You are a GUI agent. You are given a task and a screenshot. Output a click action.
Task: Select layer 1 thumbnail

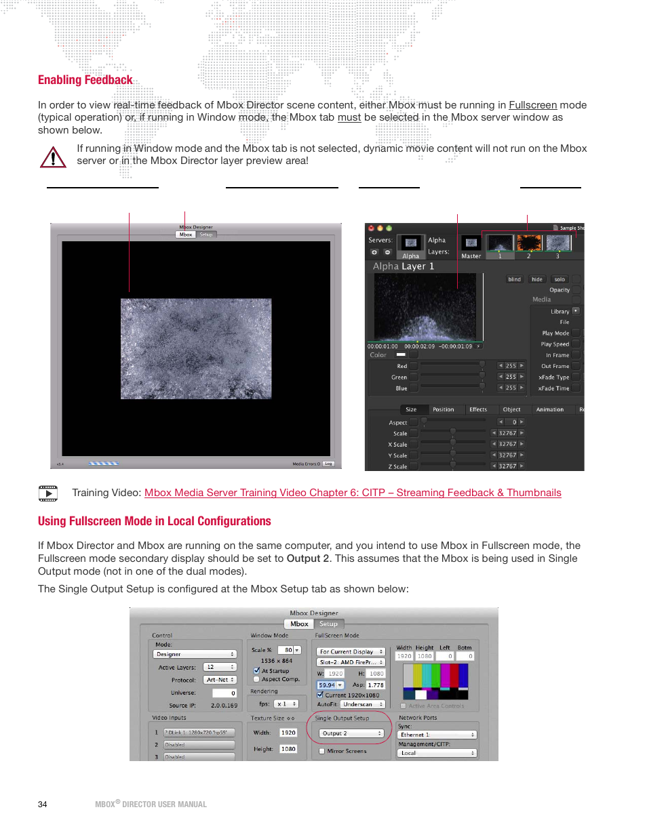pos(501,243)
